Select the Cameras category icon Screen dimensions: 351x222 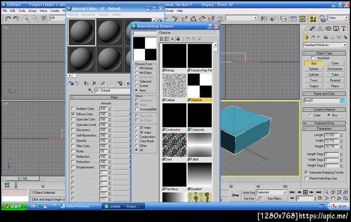pos(326,37)
